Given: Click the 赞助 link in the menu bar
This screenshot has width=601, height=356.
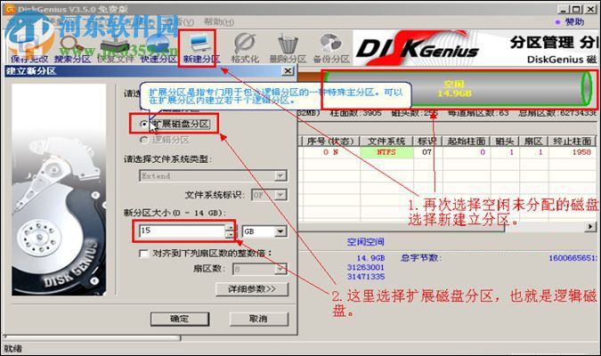Looking at the screenshot, I should click(574, 22).
